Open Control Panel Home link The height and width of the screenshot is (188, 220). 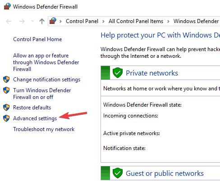(x=37, y=39)
